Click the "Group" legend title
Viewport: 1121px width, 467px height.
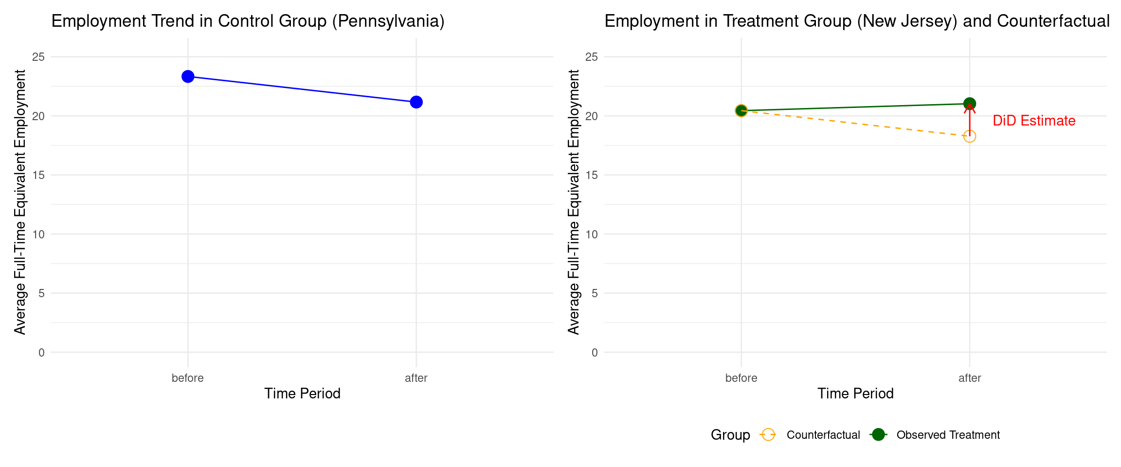(x=730, y=435)
